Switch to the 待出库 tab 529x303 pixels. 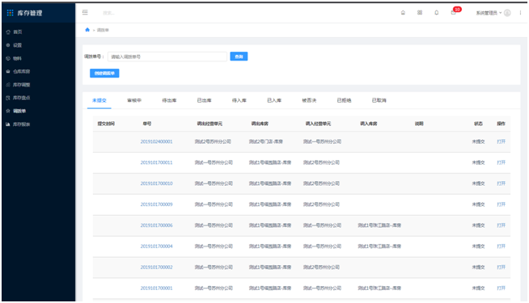[x=169, y=100]
